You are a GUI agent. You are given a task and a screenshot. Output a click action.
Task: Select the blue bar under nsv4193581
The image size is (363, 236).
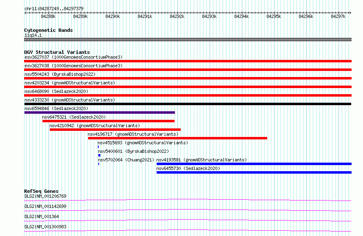(x=254, y=164)
